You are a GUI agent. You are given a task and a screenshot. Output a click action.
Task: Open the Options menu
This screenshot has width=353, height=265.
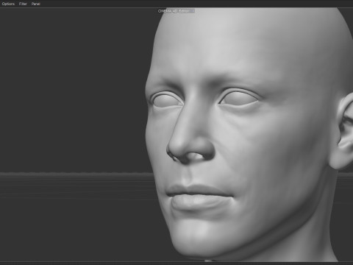8,4
